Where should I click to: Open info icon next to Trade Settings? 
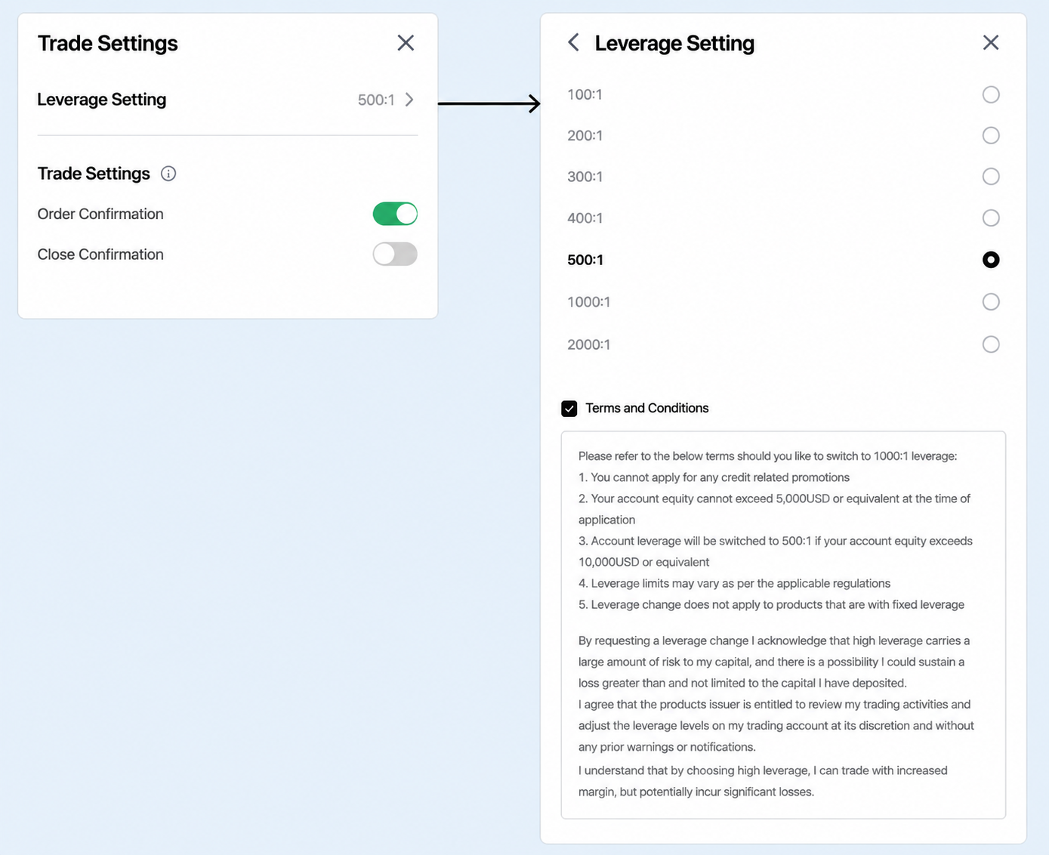coord(168,174)
